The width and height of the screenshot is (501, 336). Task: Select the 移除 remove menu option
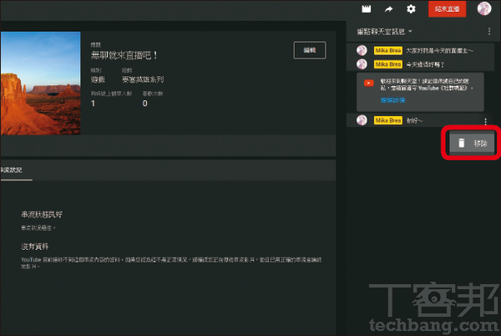472,143
